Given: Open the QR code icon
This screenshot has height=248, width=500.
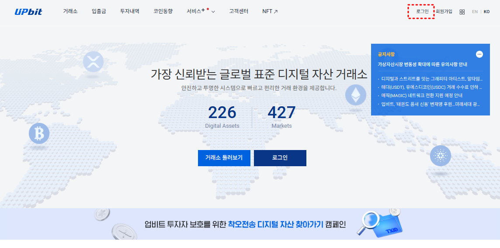Looking at the screenshot, I should [462, 12].
